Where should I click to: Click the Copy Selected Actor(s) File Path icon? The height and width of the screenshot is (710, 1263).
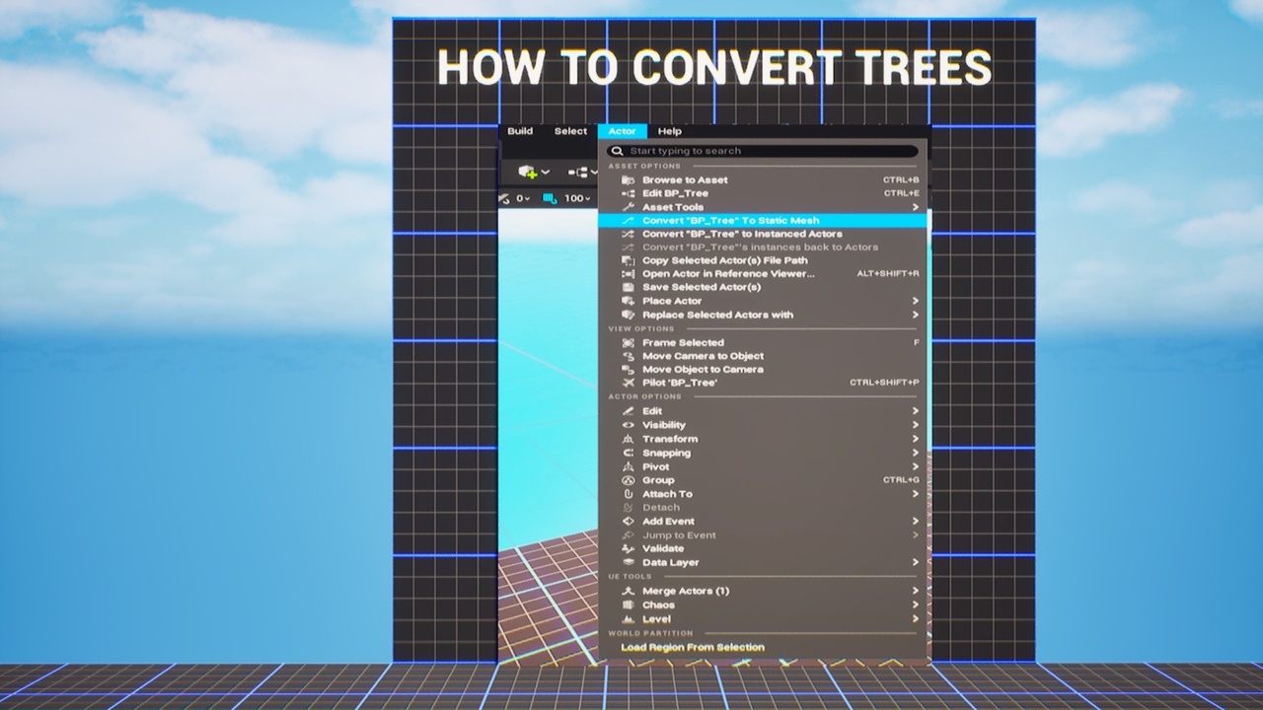tap(629, 261)
